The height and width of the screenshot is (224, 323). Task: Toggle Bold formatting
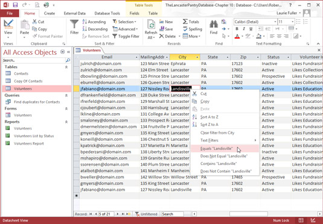tap(237, 29)
